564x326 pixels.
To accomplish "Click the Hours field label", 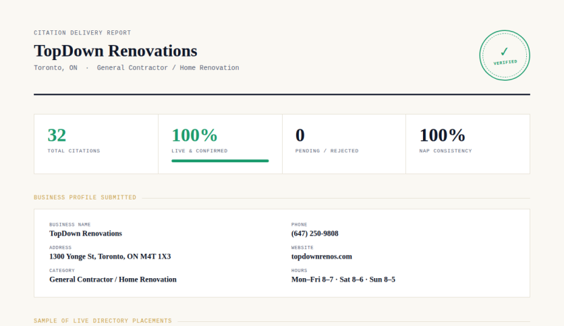I will tap(300, 270).
